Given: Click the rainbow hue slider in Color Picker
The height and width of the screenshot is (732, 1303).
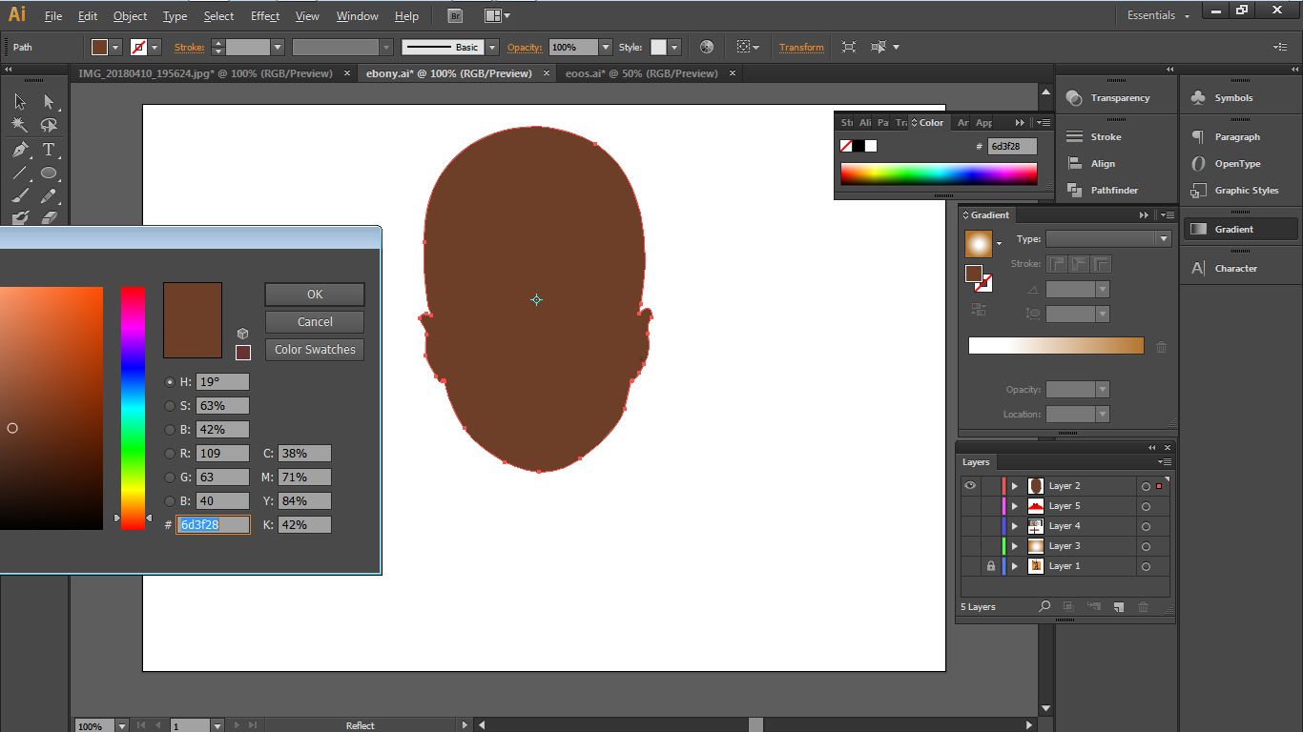Looking at the screenshot, I should (x=133, y=408).
